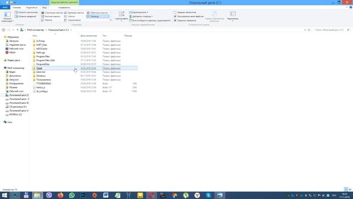The height and width of the screenshot is (199, 353).
Task: Click Size all columns to fit
Action: (149, 20)
